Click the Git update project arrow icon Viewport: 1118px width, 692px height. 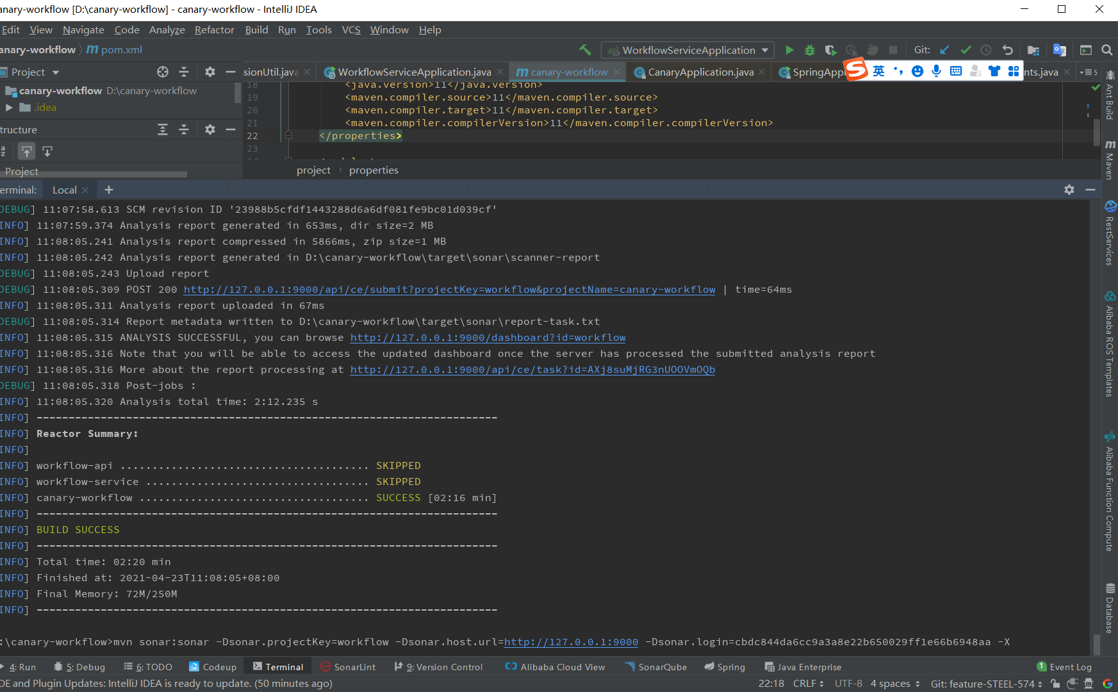click(x=944, y=50)
